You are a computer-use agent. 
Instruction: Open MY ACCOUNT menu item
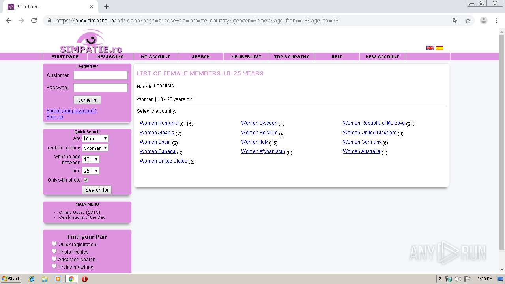pyautogui.click(x=155, y=57)
